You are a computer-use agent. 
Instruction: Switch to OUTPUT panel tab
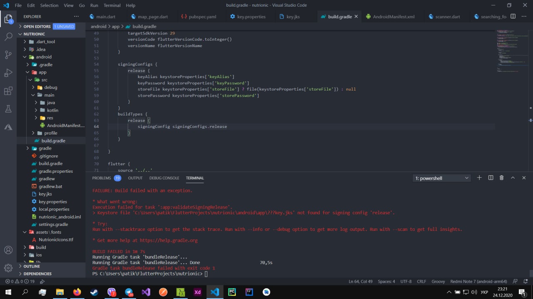click(135, 178)
